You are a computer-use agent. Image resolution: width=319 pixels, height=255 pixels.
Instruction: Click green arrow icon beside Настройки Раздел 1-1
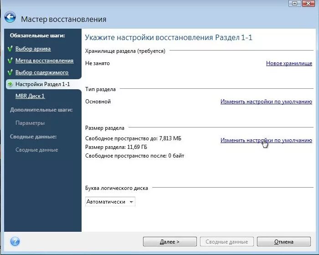coord(10,84)
